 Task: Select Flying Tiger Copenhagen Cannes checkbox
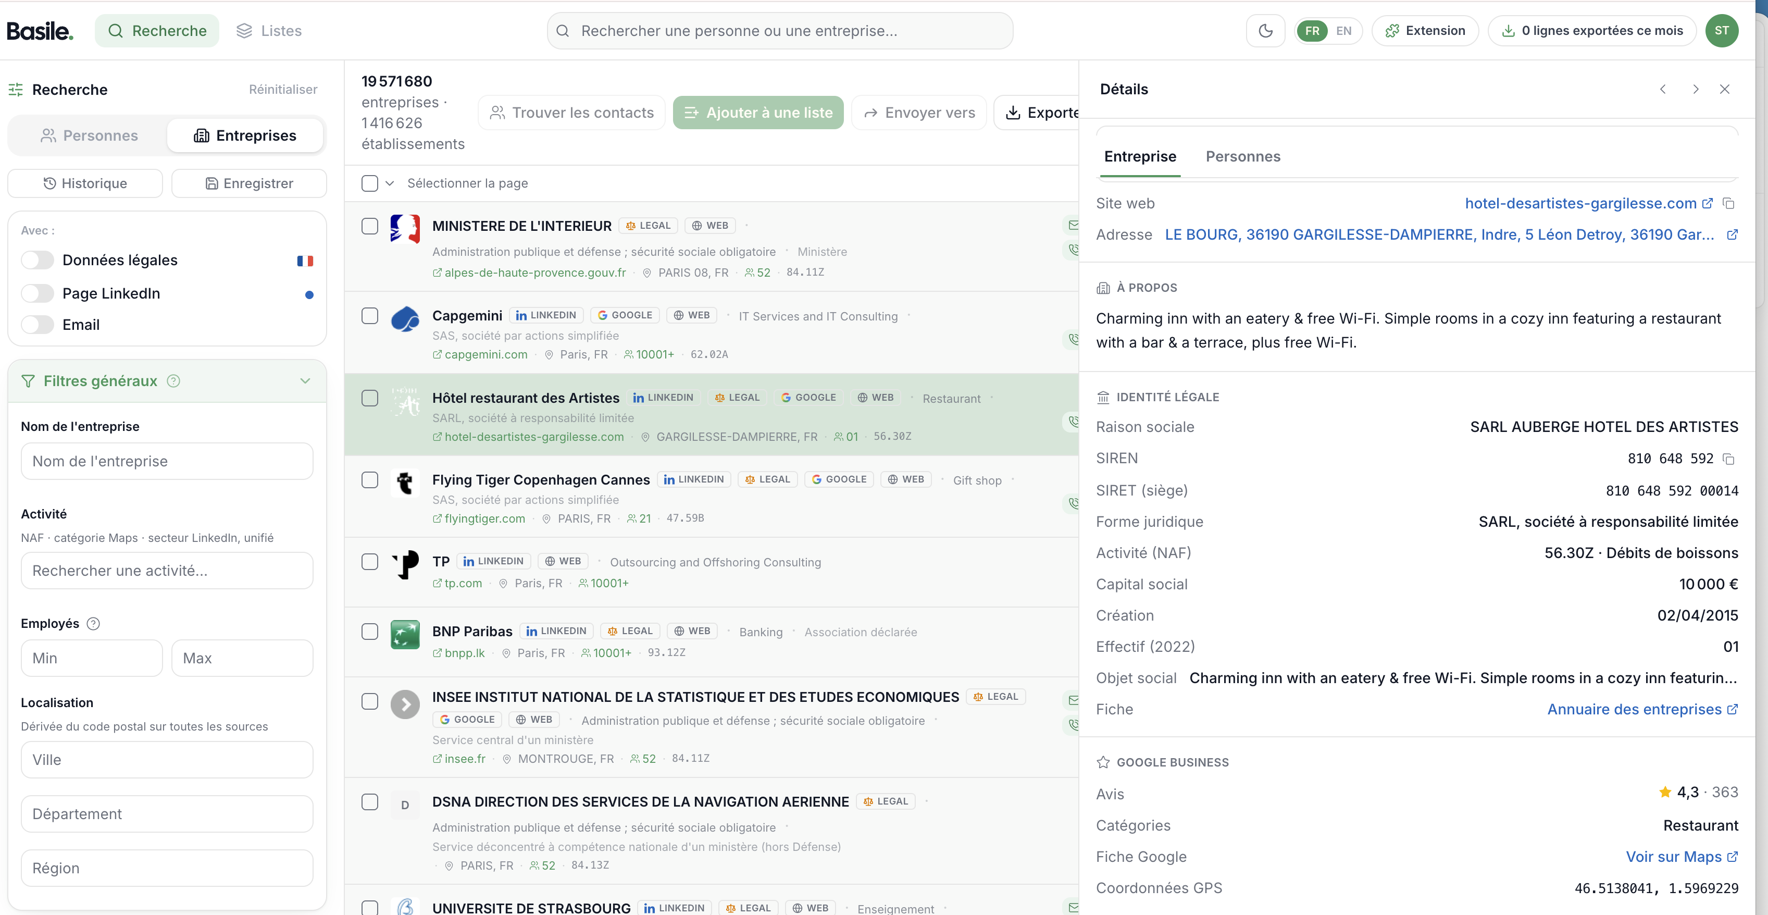[x=370, y=480]
